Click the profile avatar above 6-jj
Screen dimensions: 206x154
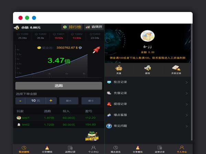click(x=148, y=36)
